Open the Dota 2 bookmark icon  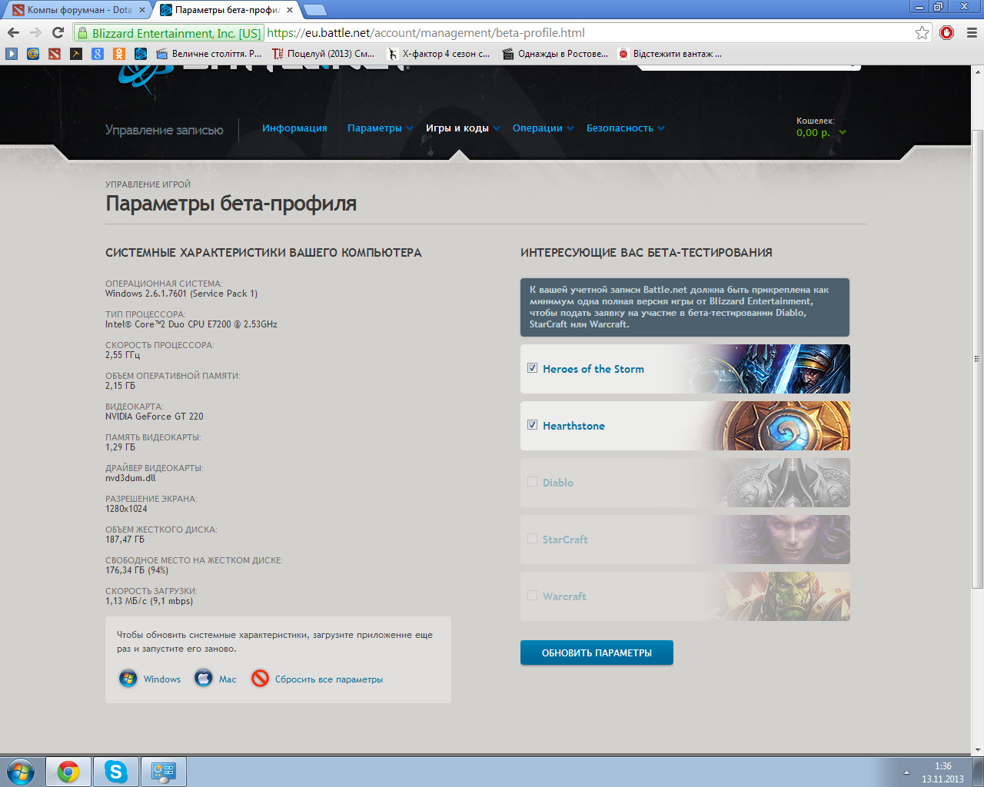(x=54, y=54)
